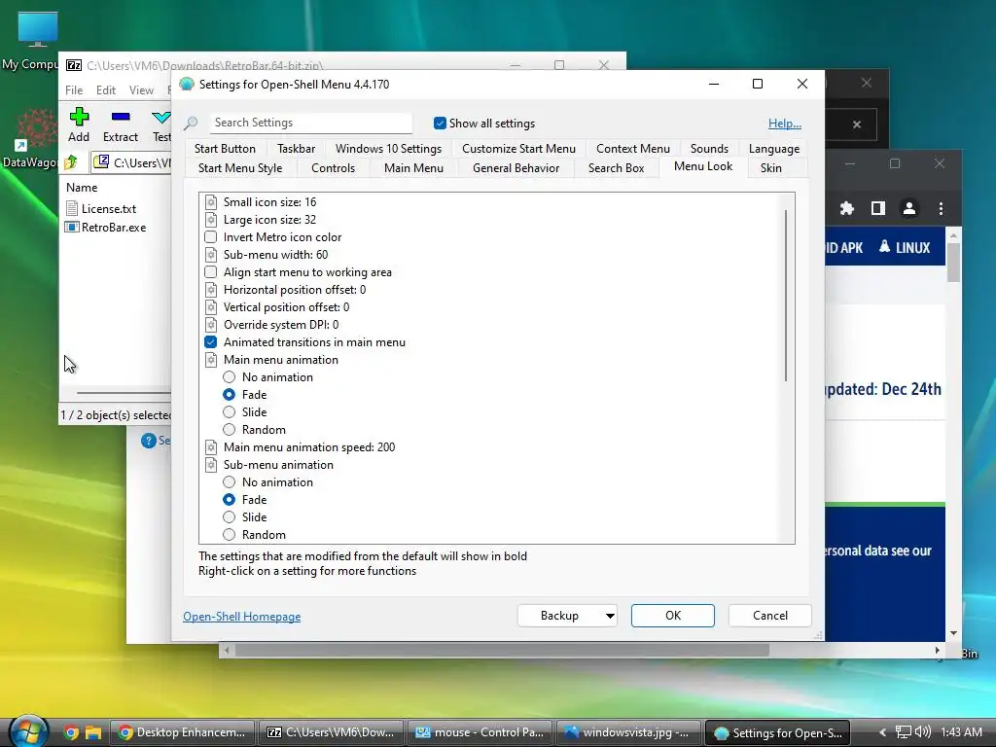996x747 pixels.
Task: Click the Chrome page vertical scrollbar thumb
Action: coord(953,263)
